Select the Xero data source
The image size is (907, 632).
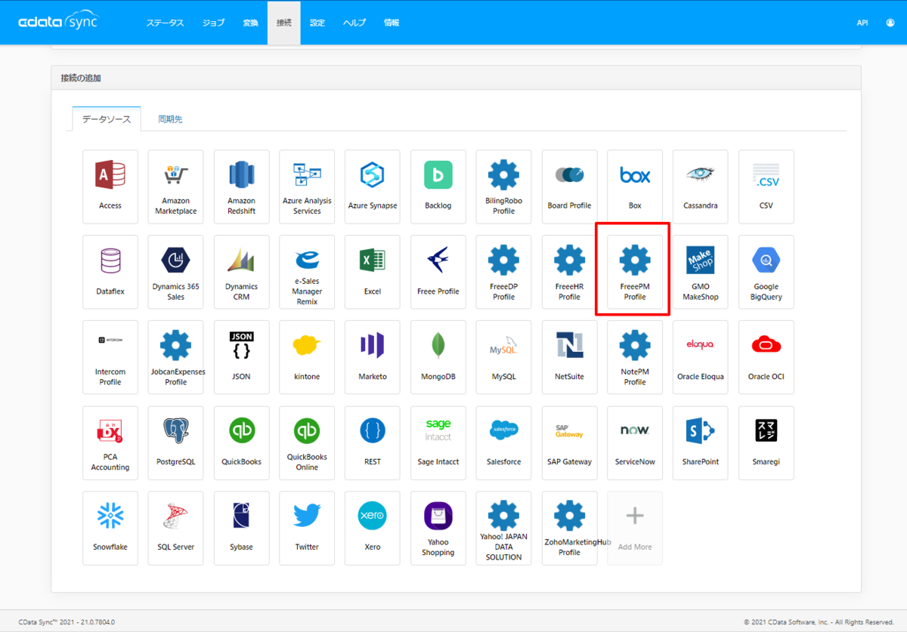pos(373,528)
